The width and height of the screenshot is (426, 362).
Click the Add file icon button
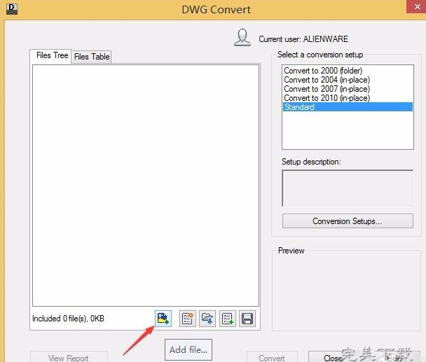click(x=163, y=319)
